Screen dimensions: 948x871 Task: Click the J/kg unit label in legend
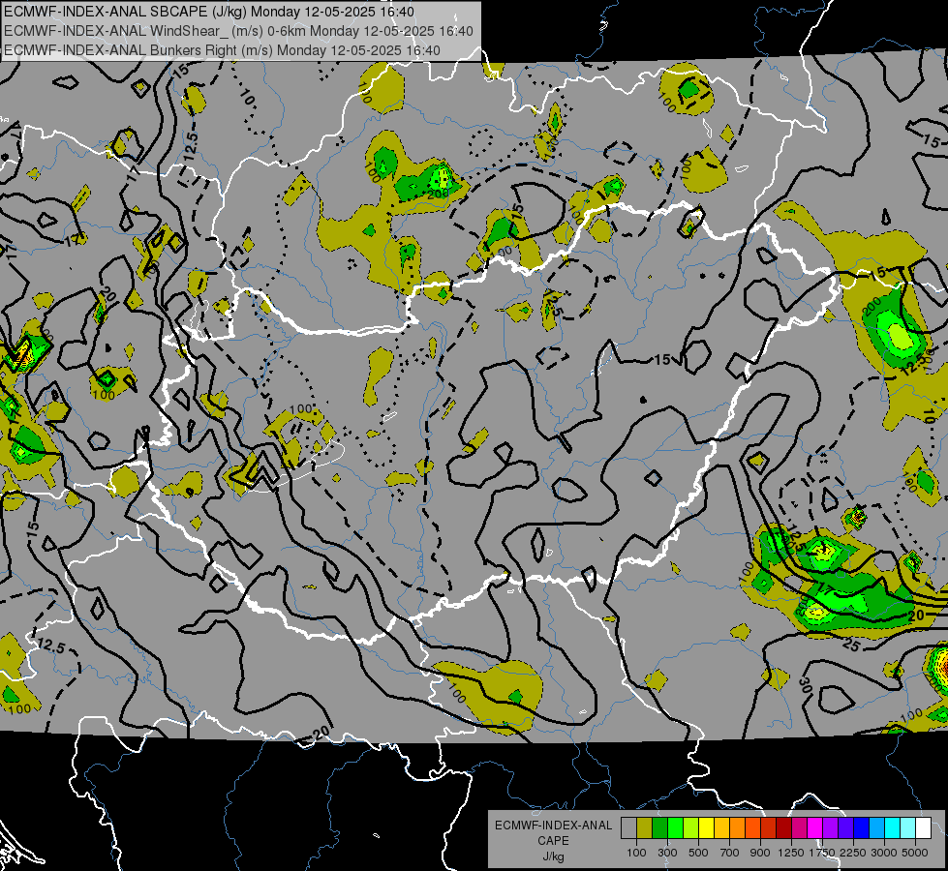554,856
